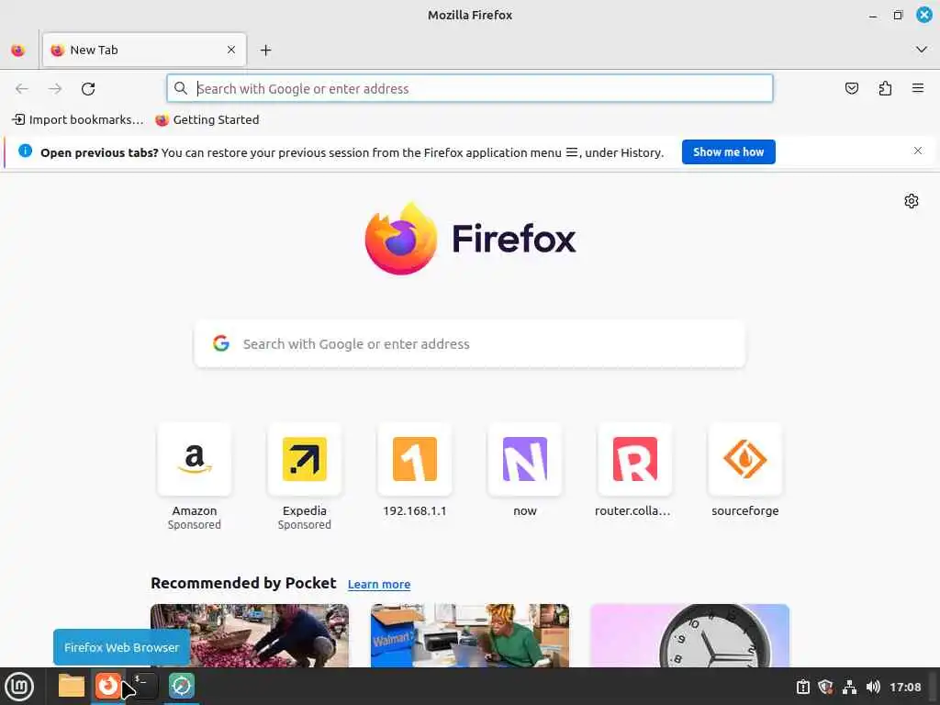Click the Firefox logo on page
The width and height of the screenshot is (940, 705).
pos(470,239)
